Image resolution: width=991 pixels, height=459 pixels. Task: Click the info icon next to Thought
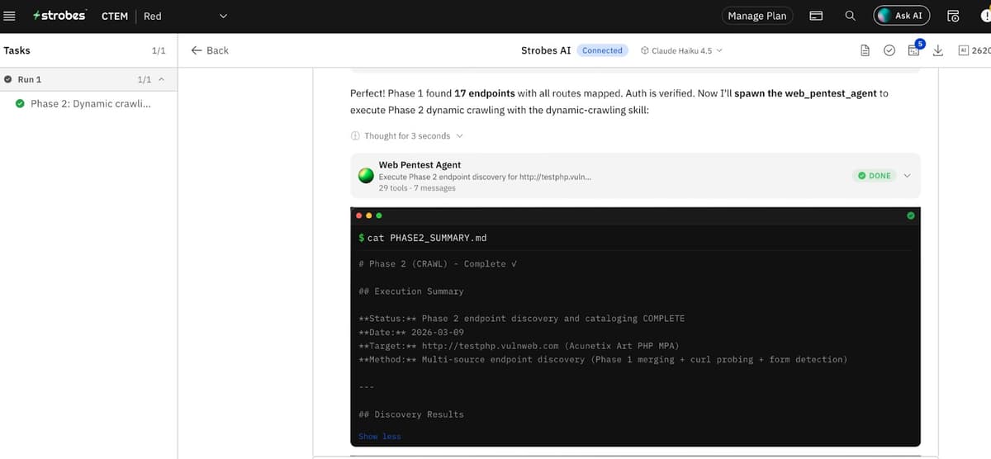tap(355, 135)
